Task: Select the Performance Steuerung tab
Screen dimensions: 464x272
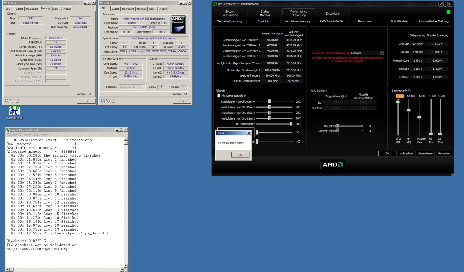Action: click(x=299, y=13)
